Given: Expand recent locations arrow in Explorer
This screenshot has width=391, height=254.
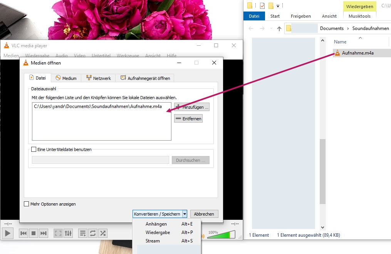Looking at the screenshot, I should pyautogui.click(x=272, y=28).
